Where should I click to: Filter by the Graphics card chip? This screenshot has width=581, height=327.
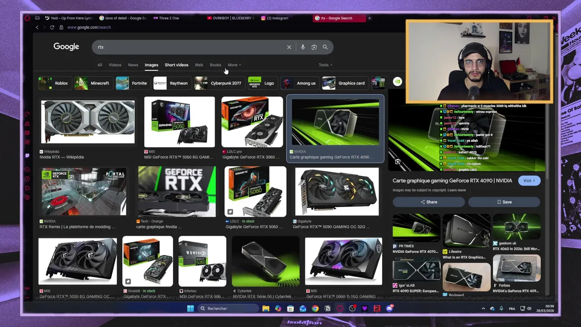(345, 83)
